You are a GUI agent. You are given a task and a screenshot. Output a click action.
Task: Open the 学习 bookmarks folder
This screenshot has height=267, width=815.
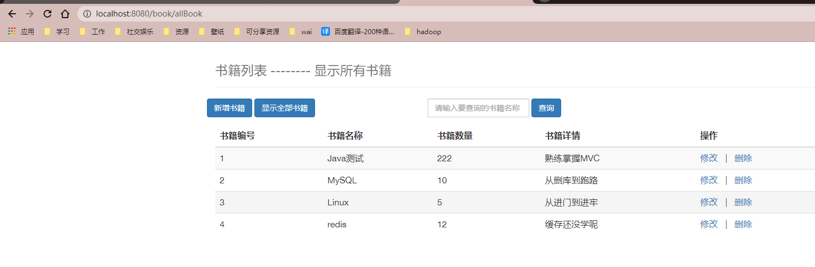point(57,32)
